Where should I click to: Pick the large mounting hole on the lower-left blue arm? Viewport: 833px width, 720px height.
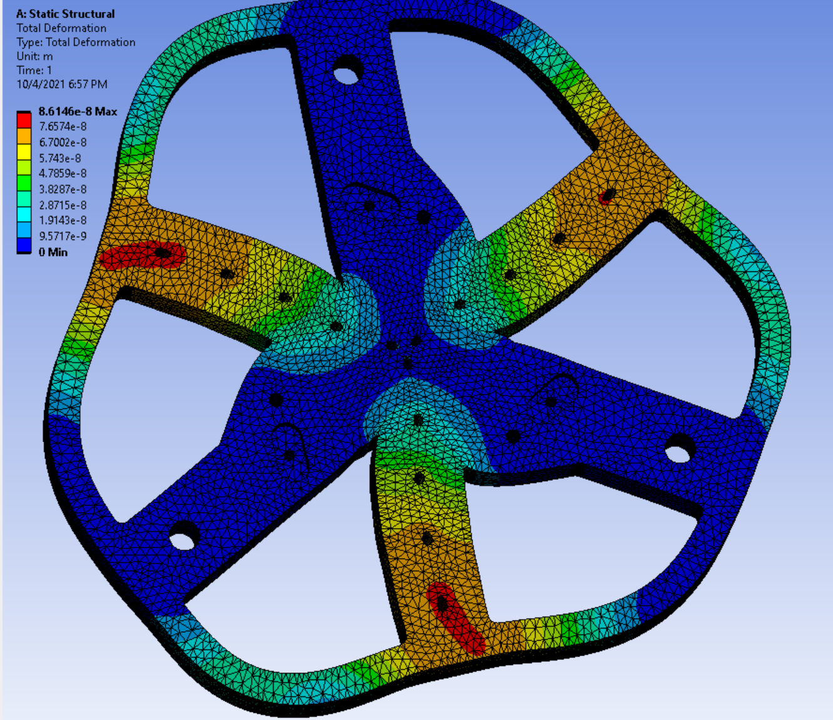184,536
